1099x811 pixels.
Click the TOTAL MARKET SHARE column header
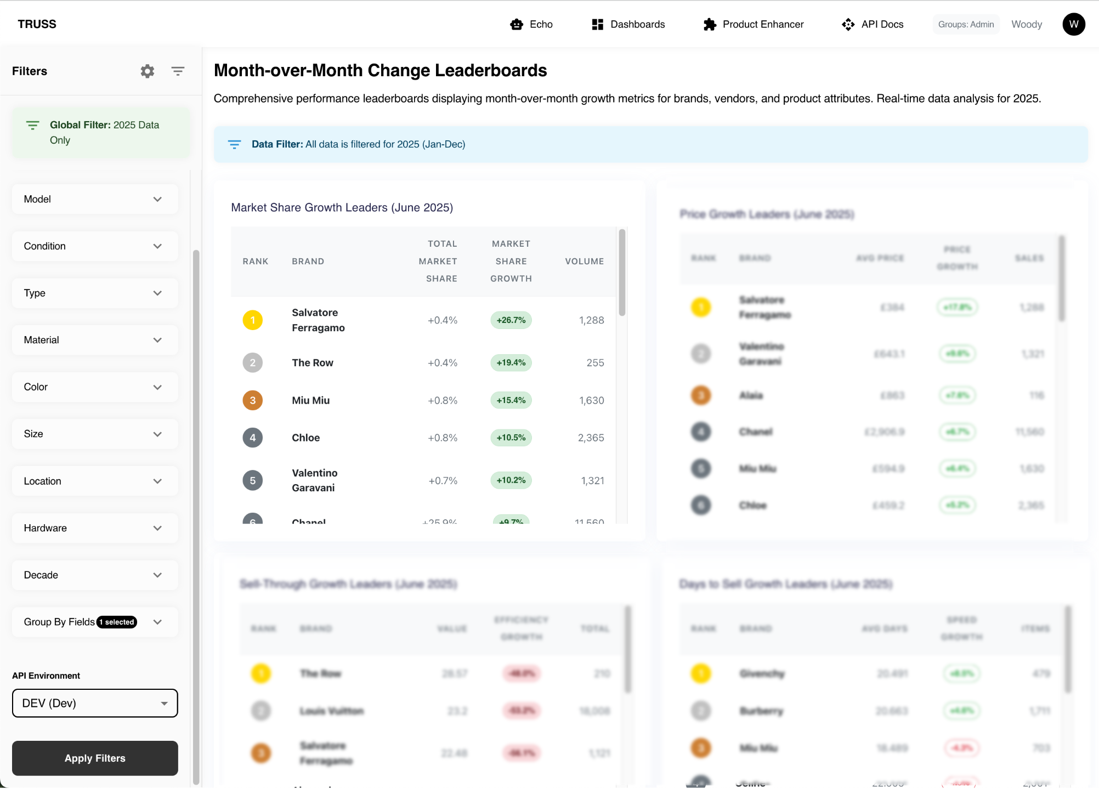click(x=438, y=261)
